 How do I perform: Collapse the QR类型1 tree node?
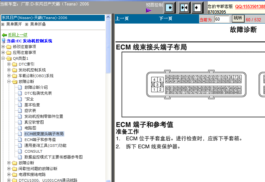(x=3, y=58)
